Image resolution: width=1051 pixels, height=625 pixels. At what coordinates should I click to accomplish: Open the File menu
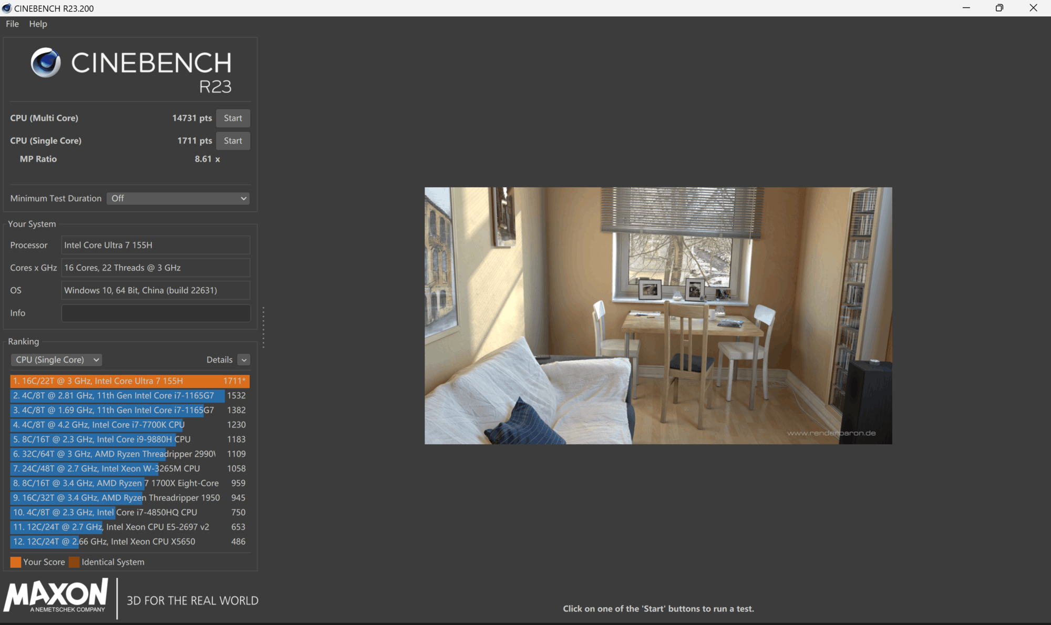[x=13, y=24]
